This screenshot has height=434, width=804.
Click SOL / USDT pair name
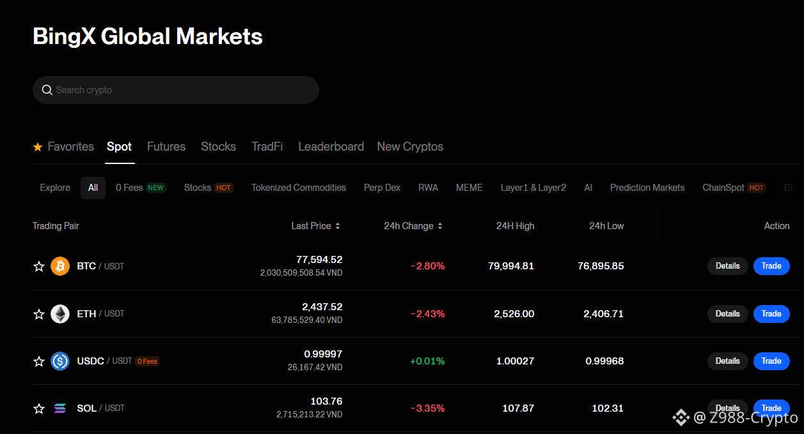coord(100,408)
